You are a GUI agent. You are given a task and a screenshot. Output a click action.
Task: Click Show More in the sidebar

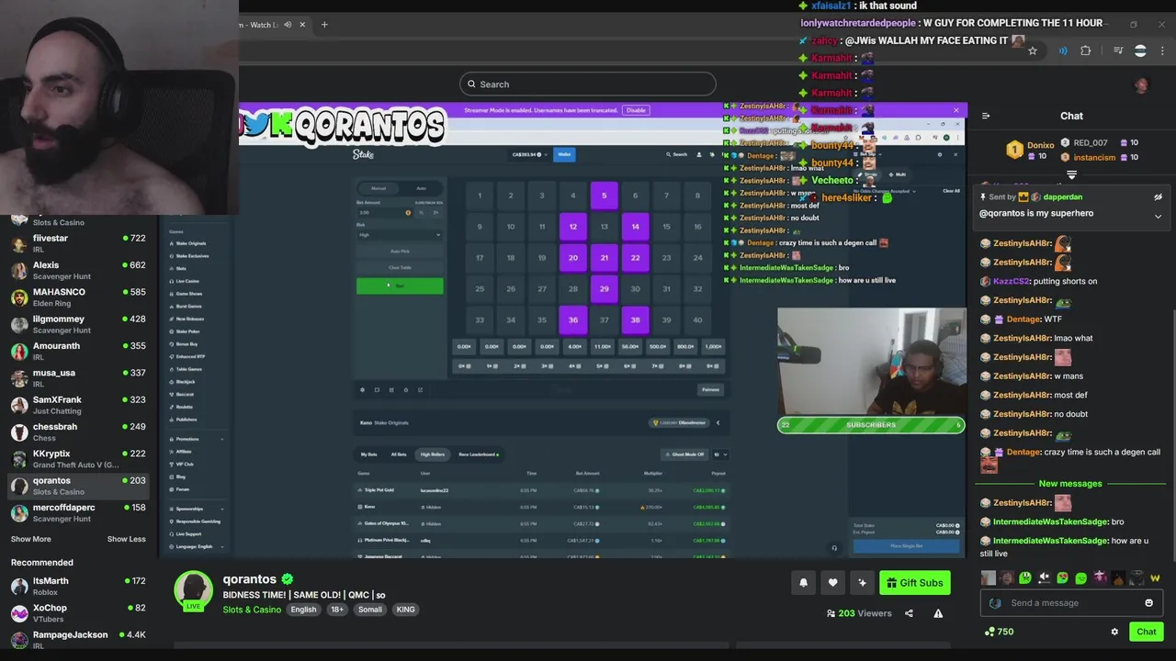31,539
